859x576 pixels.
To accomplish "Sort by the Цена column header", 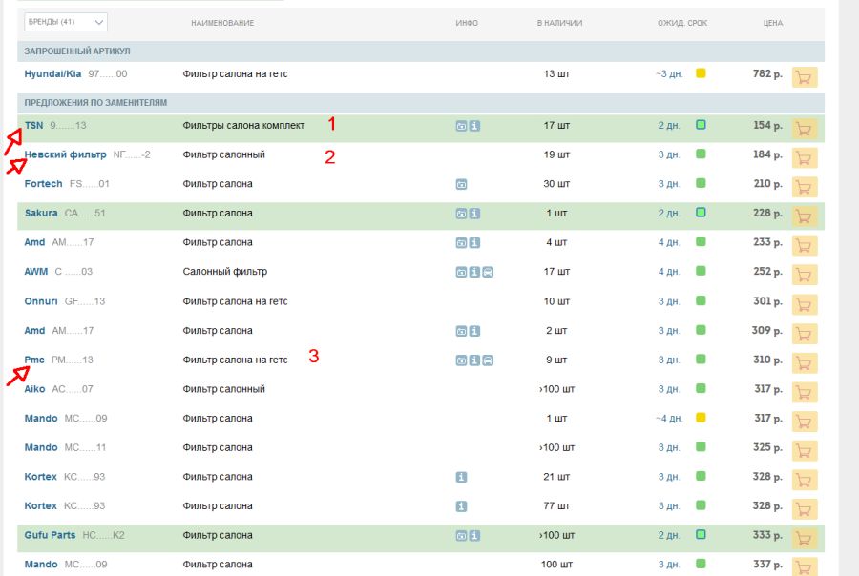I will point(773,23).
